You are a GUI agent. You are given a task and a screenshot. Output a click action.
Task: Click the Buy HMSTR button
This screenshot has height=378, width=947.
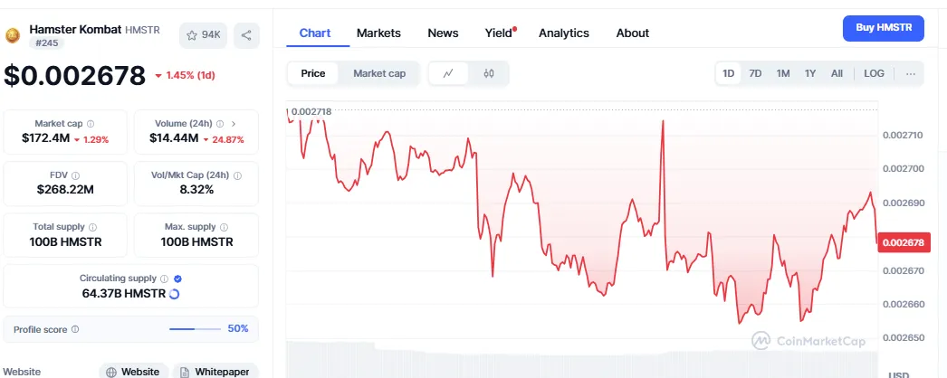coord(883,28)
